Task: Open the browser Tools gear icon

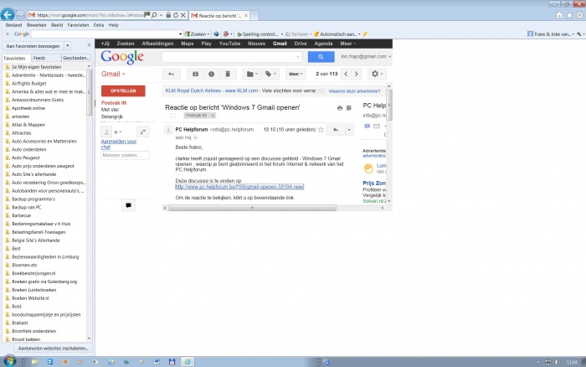Action: [x=579, y=15]
